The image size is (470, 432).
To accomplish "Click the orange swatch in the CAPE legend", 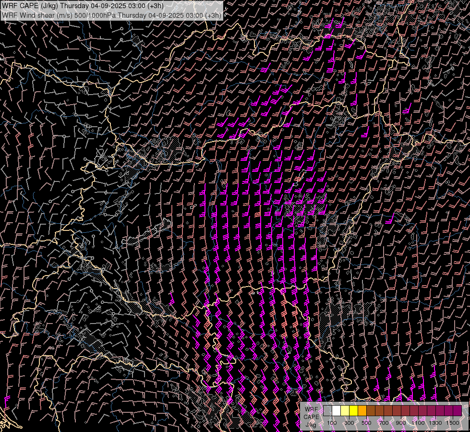I will pyautogui.click(x=362, y=411).
